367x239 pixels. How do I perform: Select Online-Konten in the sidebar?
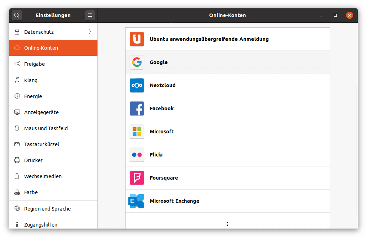[x=53, y=48]
